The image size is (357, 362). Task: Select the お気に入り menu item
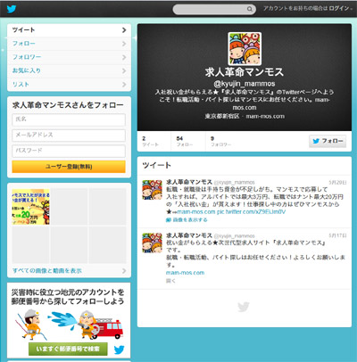click(69, 70)
